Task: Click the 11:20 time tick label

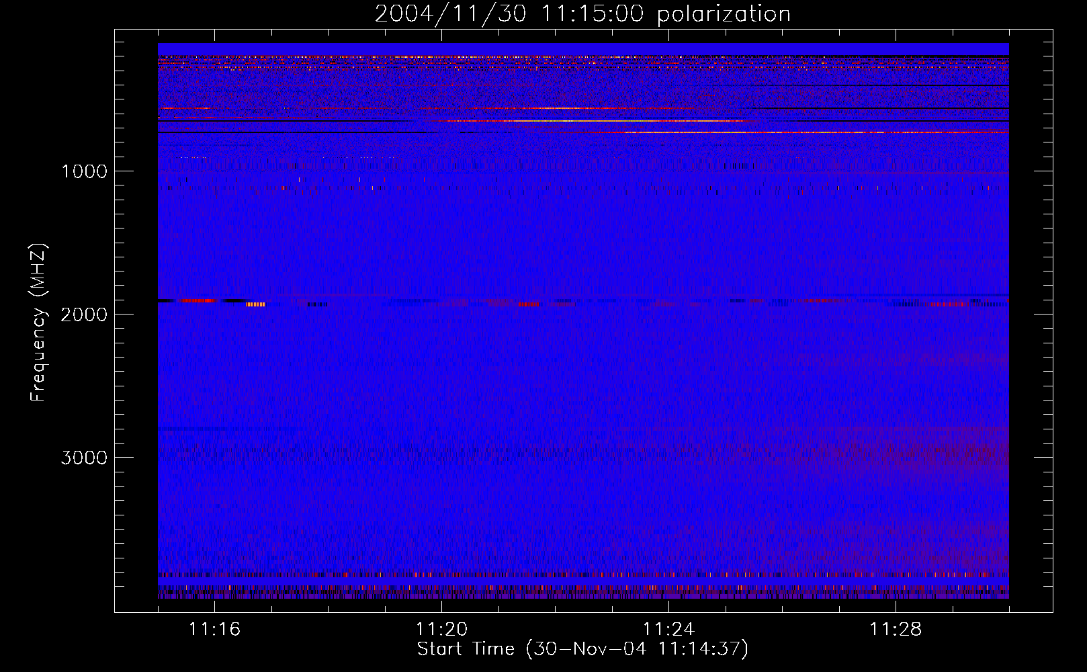Action: tap(441, 629)
